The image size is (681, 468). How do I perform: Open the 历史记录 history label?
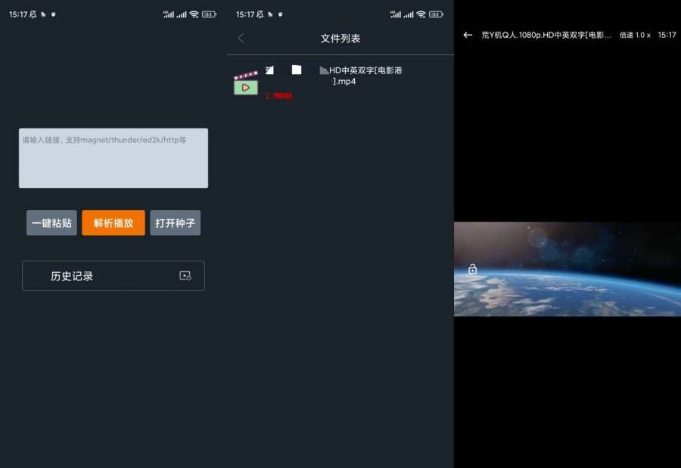72,276
